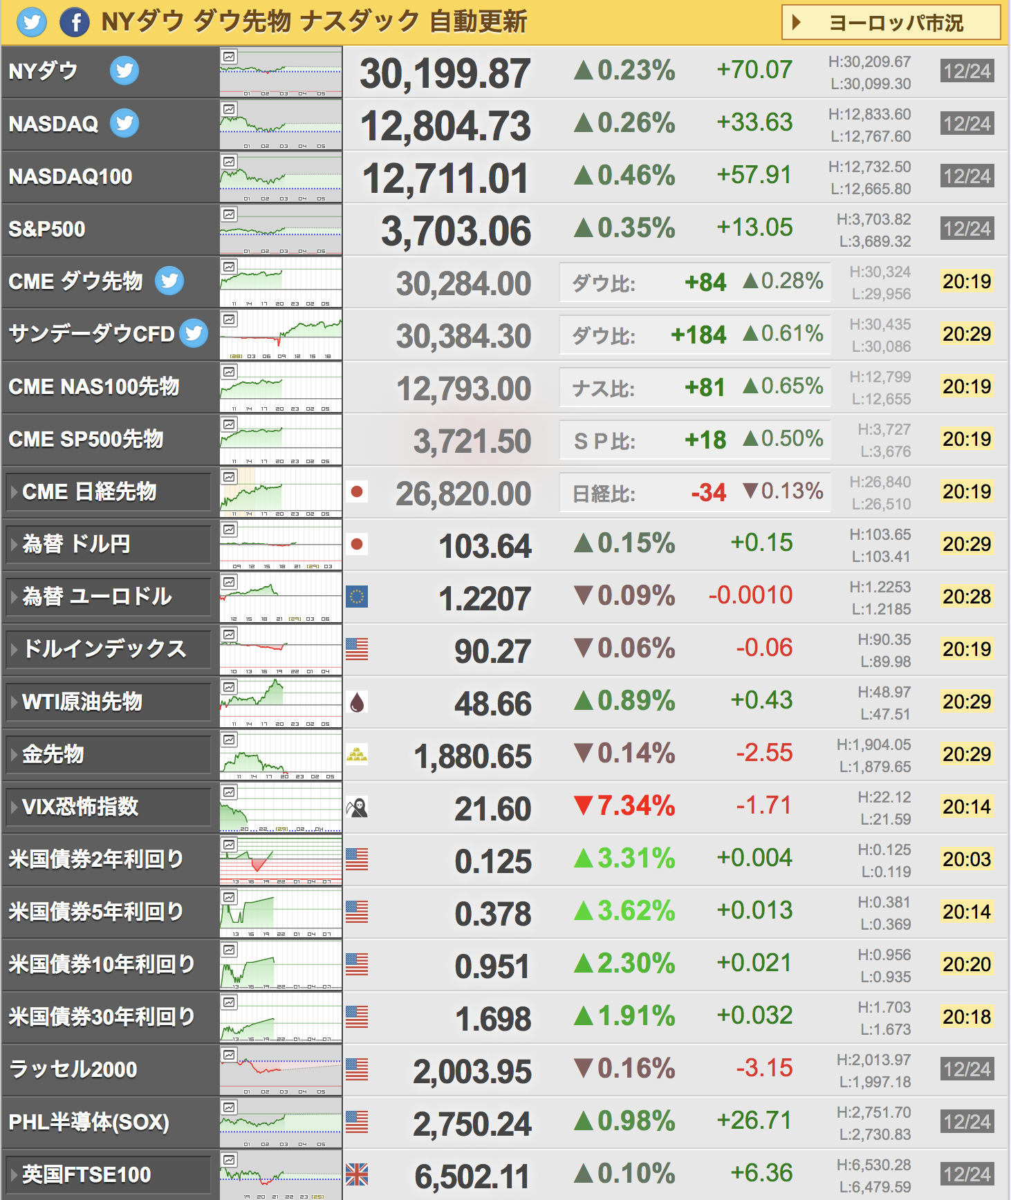Open the WTI原油先物 mini chart
Viewport: 1011px width, 1200px height.
tap(281, 702)
